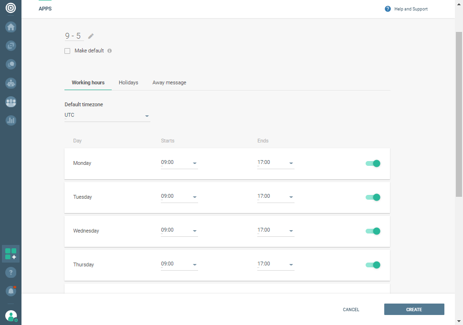Open Thursday Ends time dropdown
This screenshot has width=463, height=325.
coord(275,264)
